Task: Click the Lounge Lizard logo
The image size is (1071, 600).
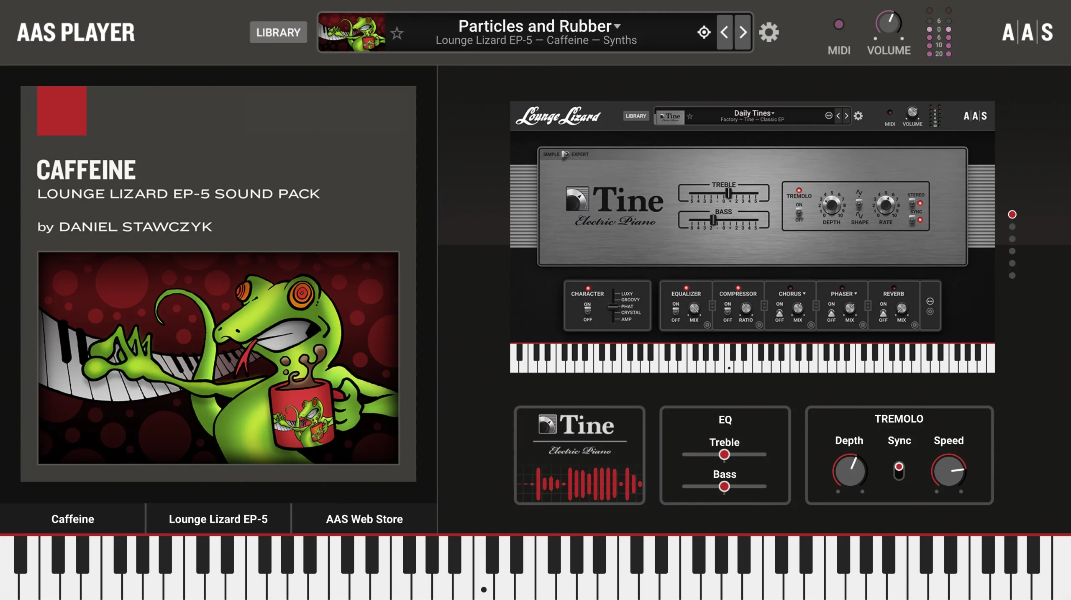Action: [558, 116]
